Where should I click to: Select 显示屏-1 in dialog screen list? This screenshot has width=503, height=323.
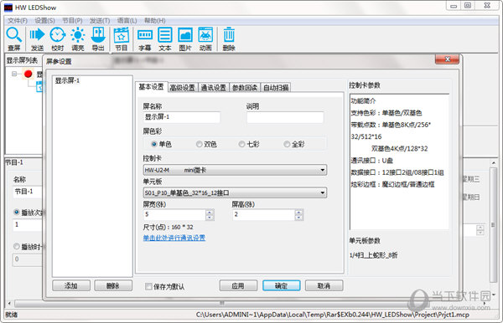pos(67,80)
